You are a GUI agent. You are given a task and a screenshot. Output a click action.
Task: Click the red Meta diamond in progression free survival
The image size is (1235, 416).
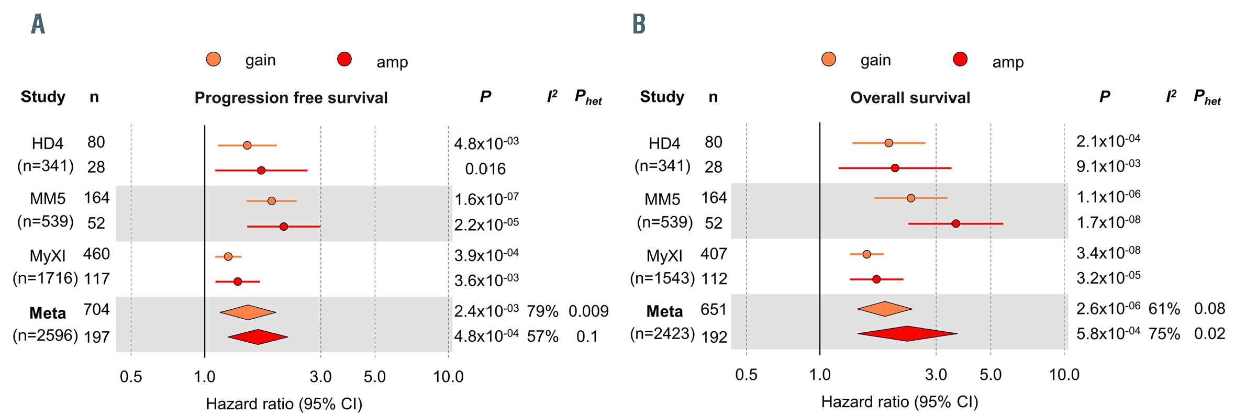point(258,337)
